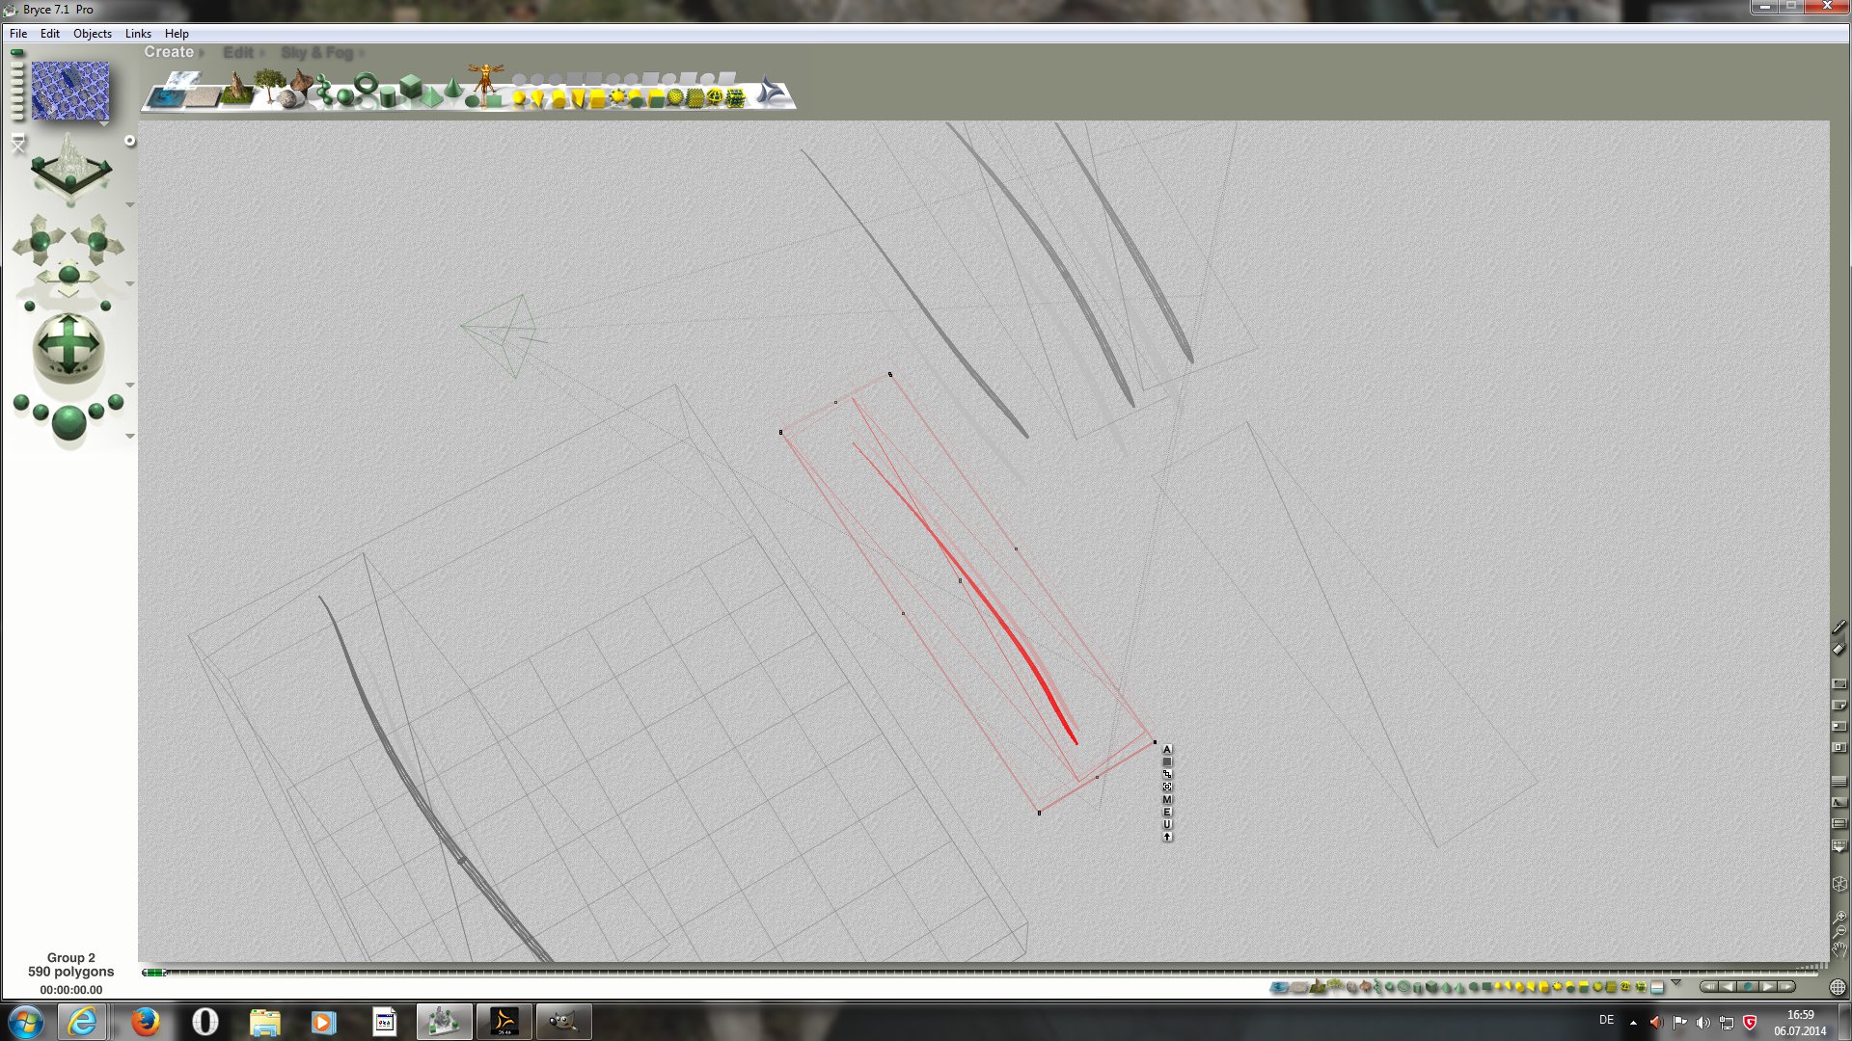The image size is (1852, 1041).
Task: Expand the render options dropdown triangle
Action: click(130, 437)
